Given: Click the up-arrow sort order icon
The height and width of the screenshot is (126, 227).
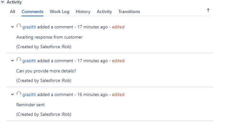Looking at the screenshot, I should [208, 10].
